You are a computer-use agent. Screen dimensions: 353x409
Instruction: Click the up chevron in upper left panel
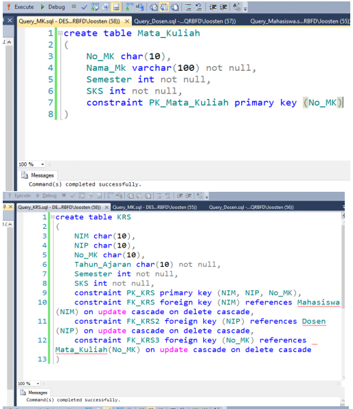pos(9,42)
